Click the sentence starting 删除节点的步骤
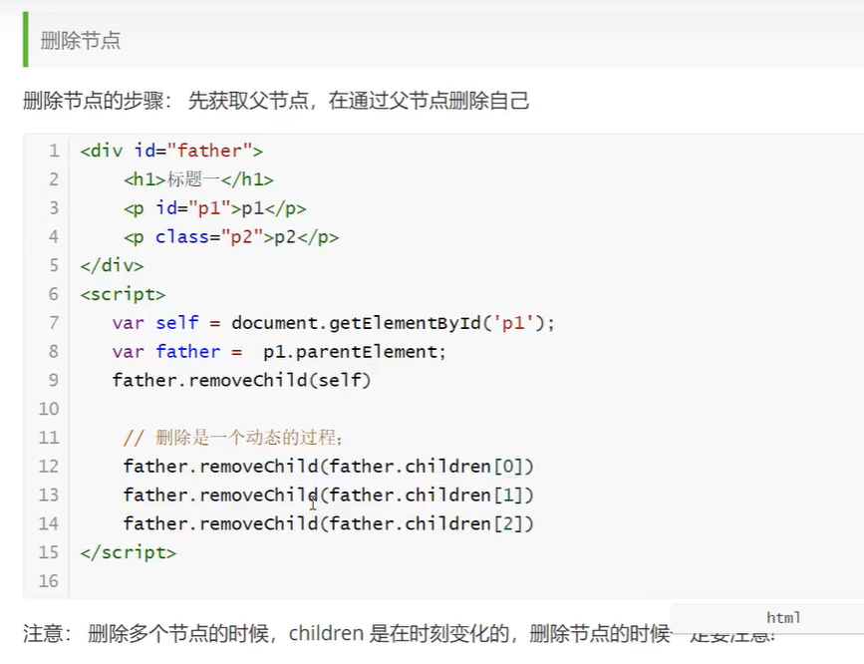 pos(276,101)
